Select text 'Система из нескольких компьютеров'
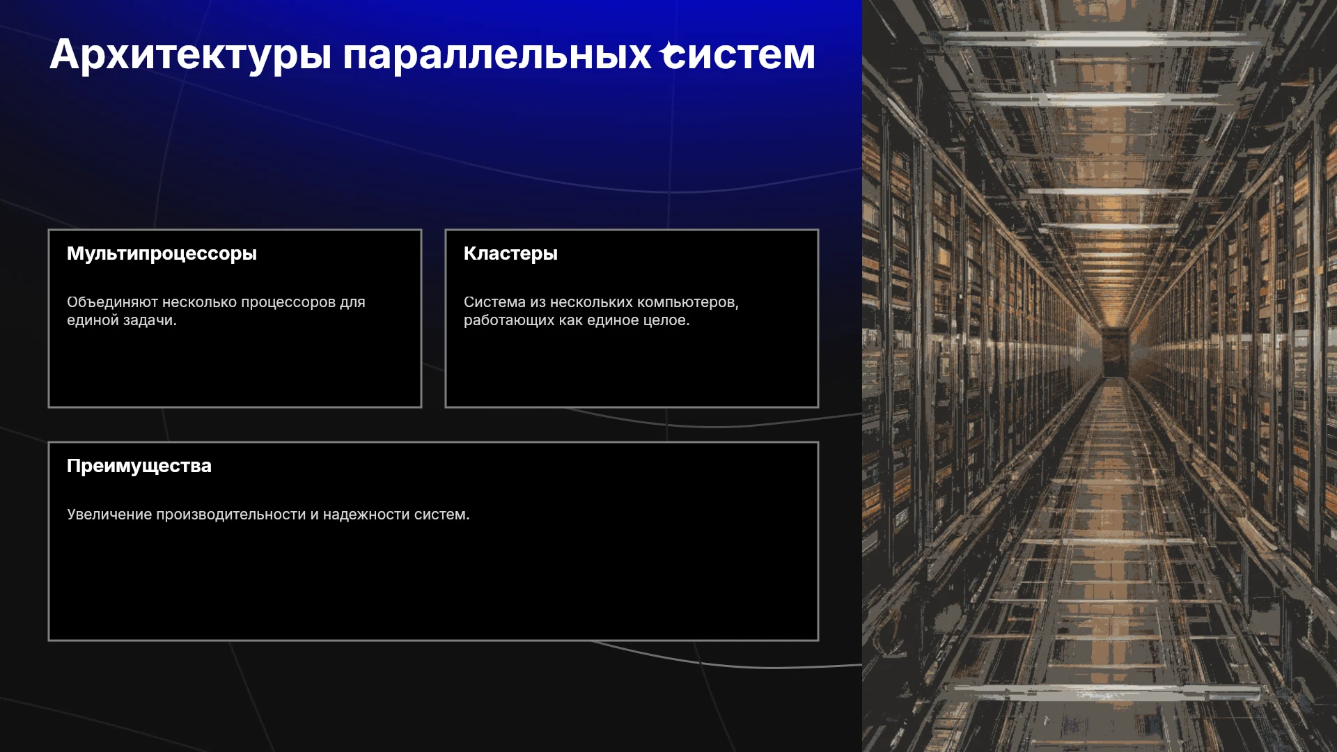This screenshot has width=1337, height=752. coord(600,302)
